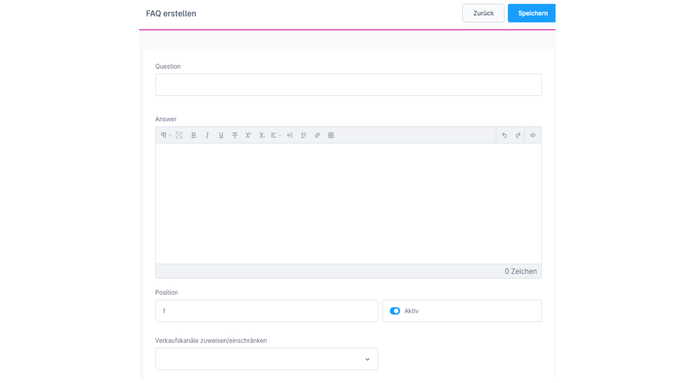Open the text alignment dropdown
The height and width of the screenshot is (383, 682).
tap(276, 135)
